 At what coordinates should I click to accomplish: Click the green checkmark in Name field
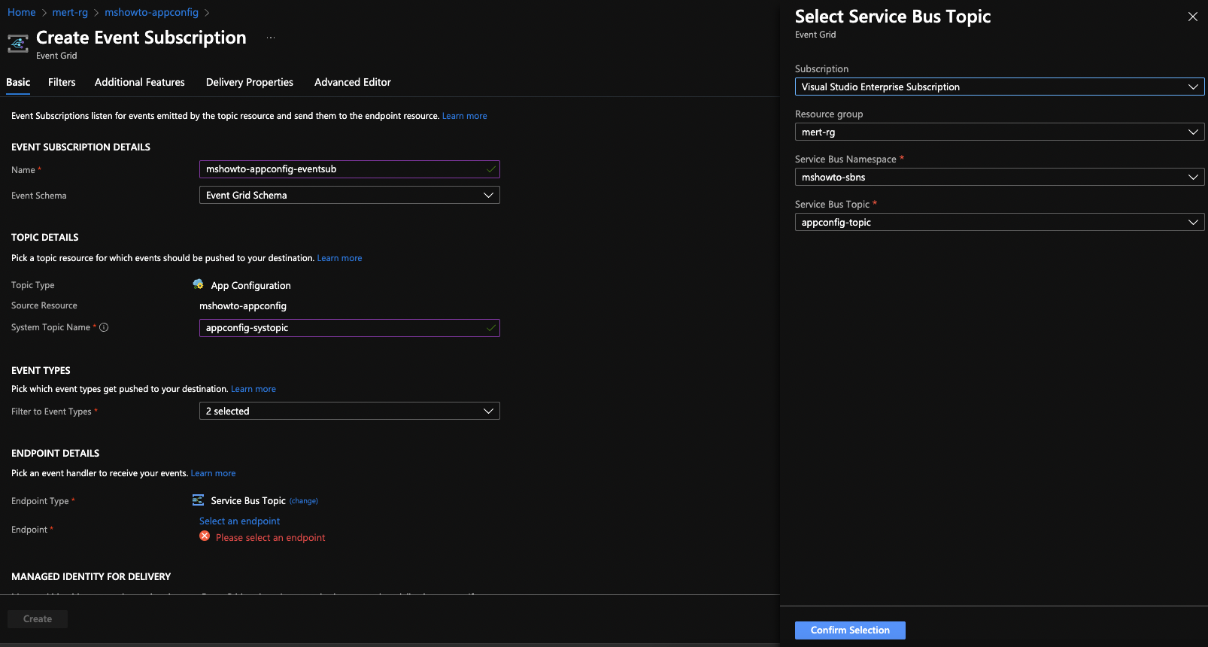point(491,169)
